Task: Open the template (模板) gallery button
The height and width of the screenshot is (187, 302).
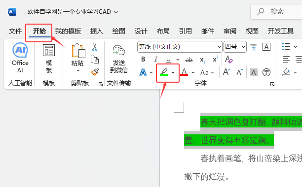Action: 49,59
